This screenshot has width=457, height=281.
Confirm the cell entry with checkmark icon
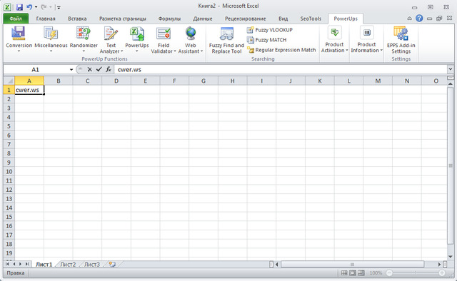[99, 69]
